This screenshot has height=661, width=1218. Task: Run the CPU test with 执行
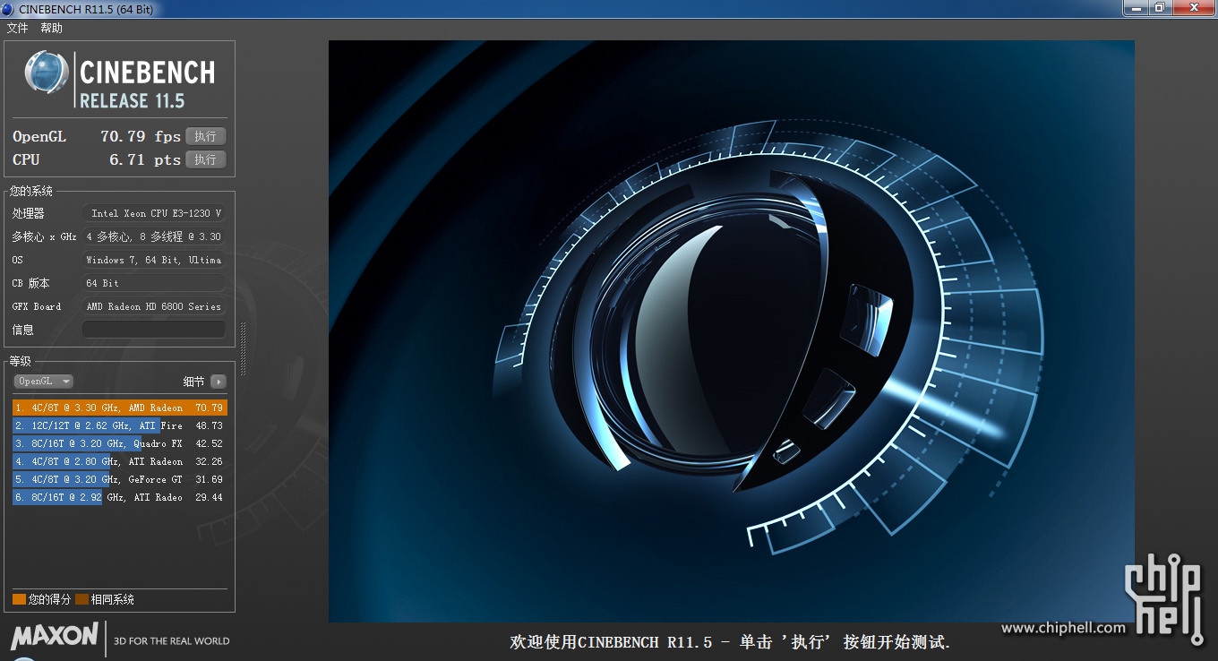click(205, 159)
